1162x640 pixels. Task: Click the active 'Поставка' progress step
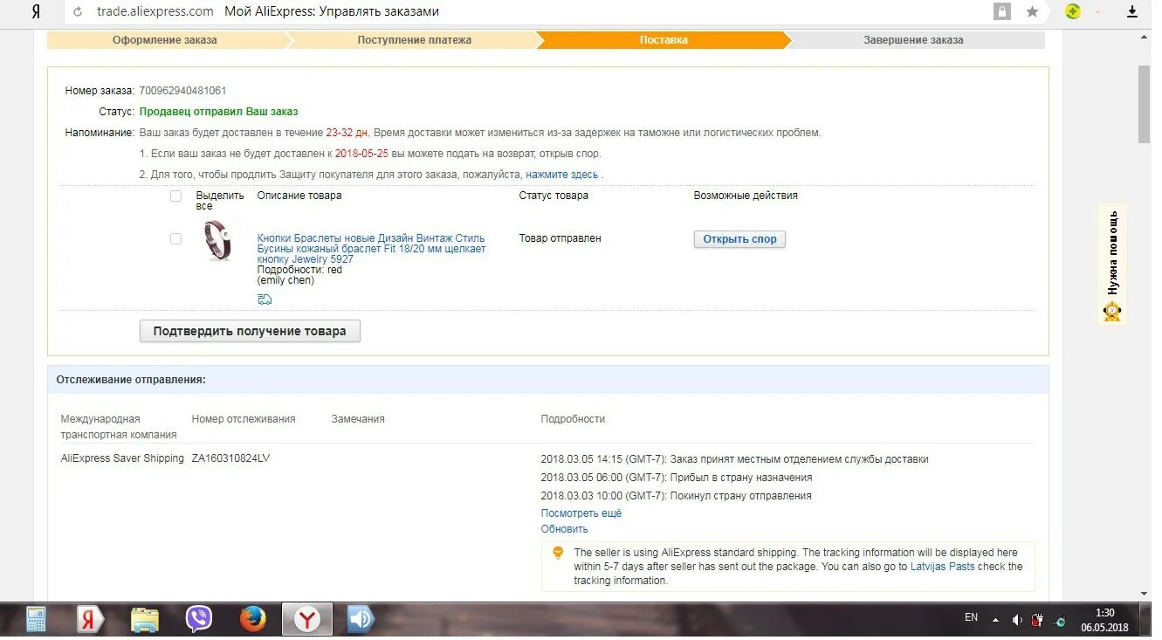(664, 40)
